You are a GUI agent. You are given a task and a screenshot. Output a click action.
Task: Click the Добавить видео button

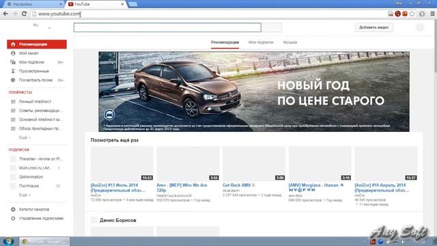(373, 27)
